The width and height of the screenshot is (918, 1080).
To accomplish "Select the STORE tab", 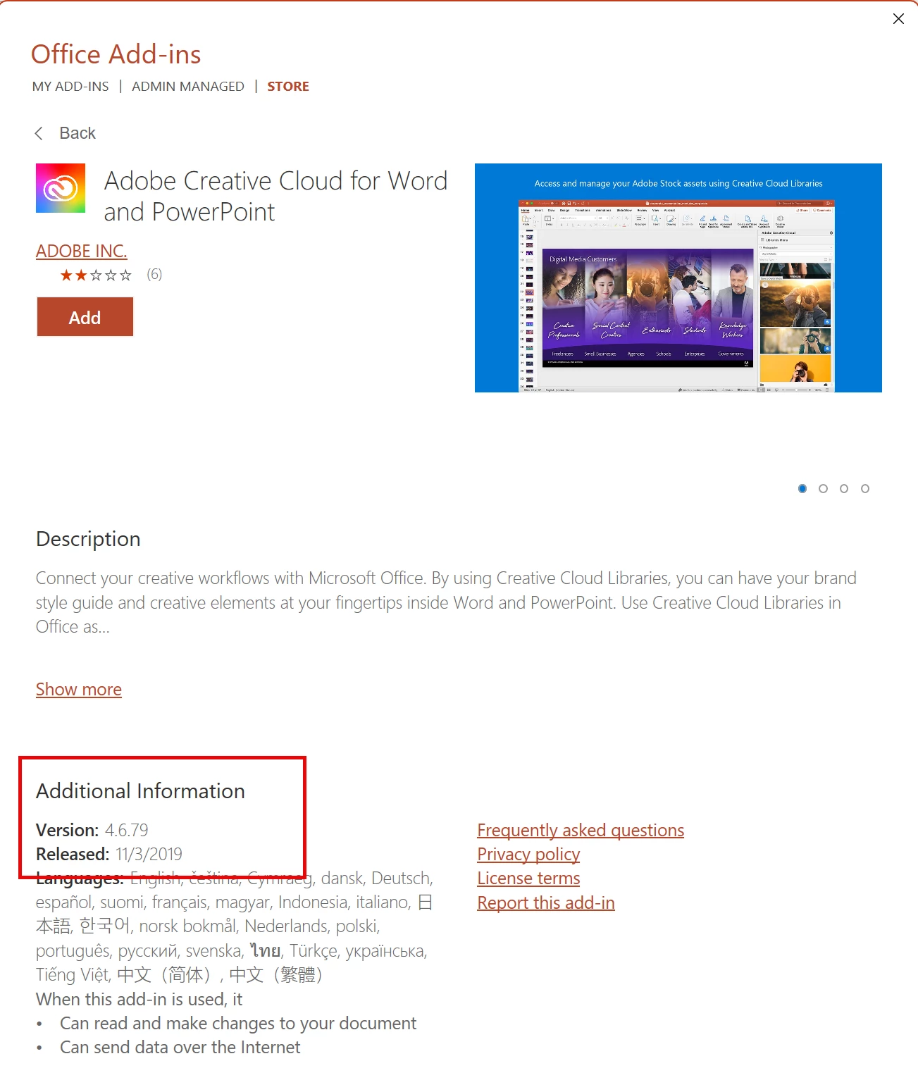I will click(x=288, y=87).
